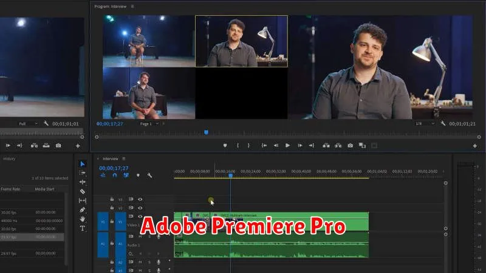
Task: Toggle sync lock on V3 track
Action: [131, 200]
